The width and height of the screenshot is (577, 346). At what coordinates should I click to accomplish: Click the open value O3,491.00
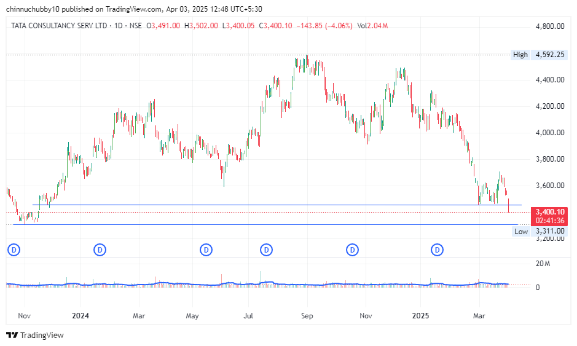click(x=163, y=26)
